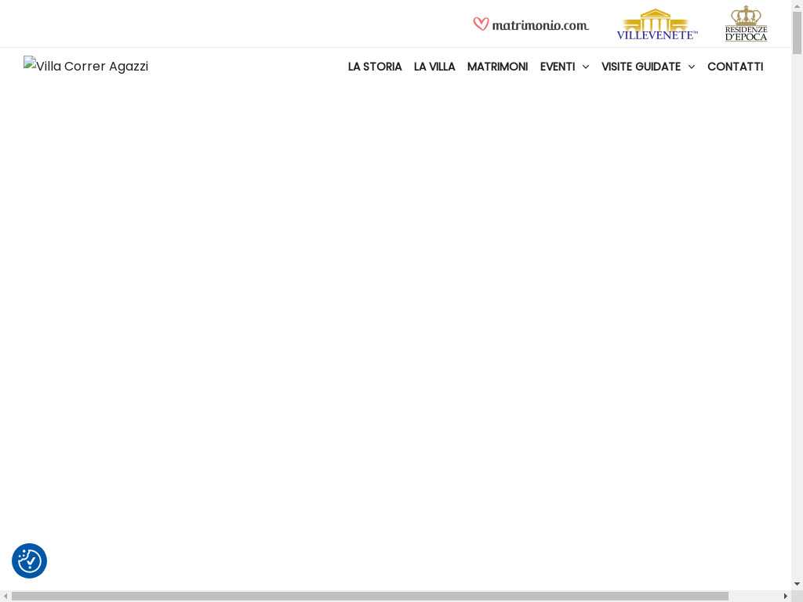Viewport: 803px width, 602px height.
Task: Click vertical scrollbar track below the thumb
Action: pyautogui.click(x=797, y=314)
